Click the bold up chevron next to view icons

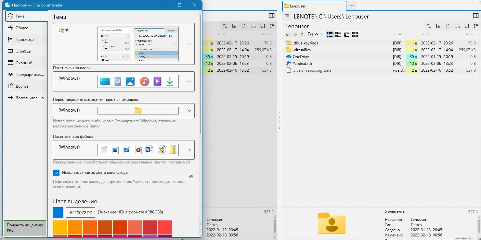pos(317,34)
